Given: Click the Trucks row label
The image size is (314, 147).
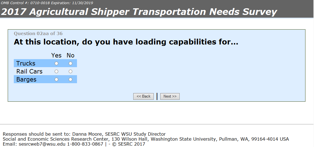Looking at the screenshot, I should [x=26, y=64].
